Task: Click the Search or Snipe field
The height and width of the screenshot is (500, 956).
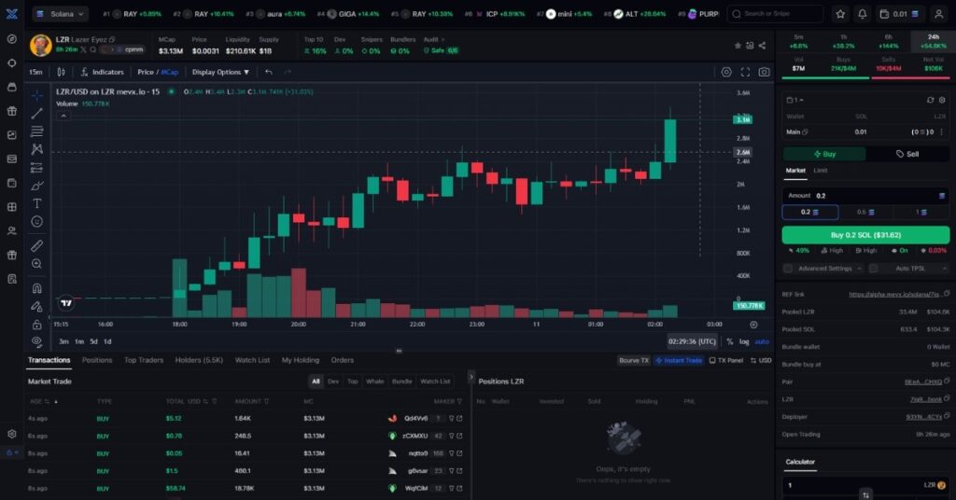Action: (774, 13)
